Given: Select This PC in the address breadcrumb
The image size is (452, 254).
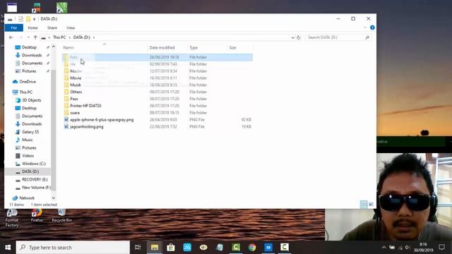Looking at the screenshot, I should pos(59,37).
